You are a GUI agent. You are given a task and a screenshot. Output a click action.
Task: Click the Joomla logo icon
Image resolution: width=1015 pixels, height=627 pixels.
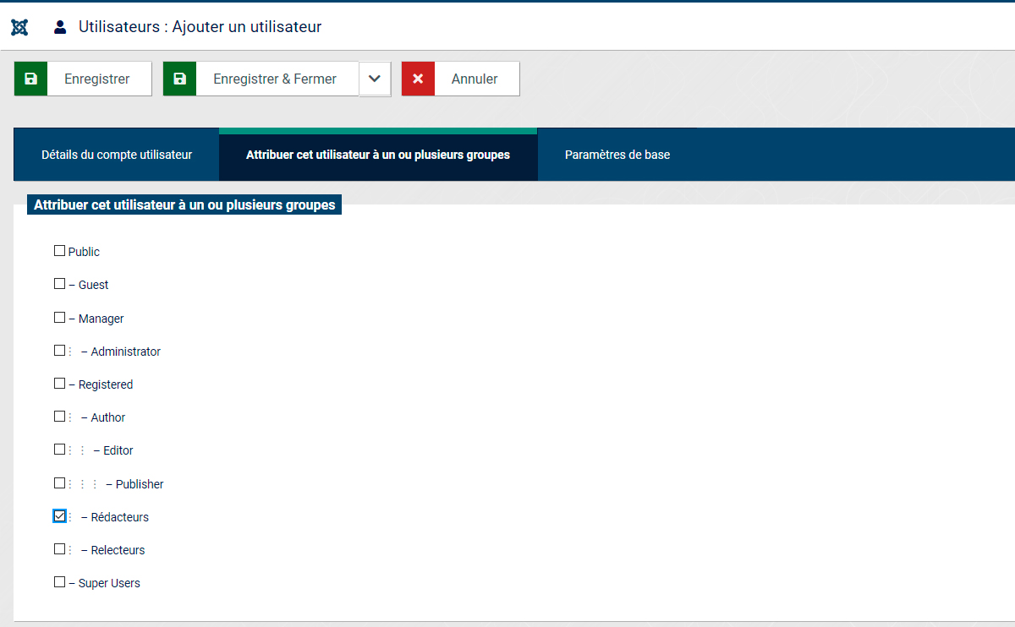[19, 27]
